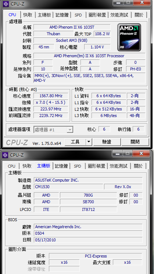Click the 48-向 associativity value
The width and height of the screenshot is (154, 274).
pos(136,116)
